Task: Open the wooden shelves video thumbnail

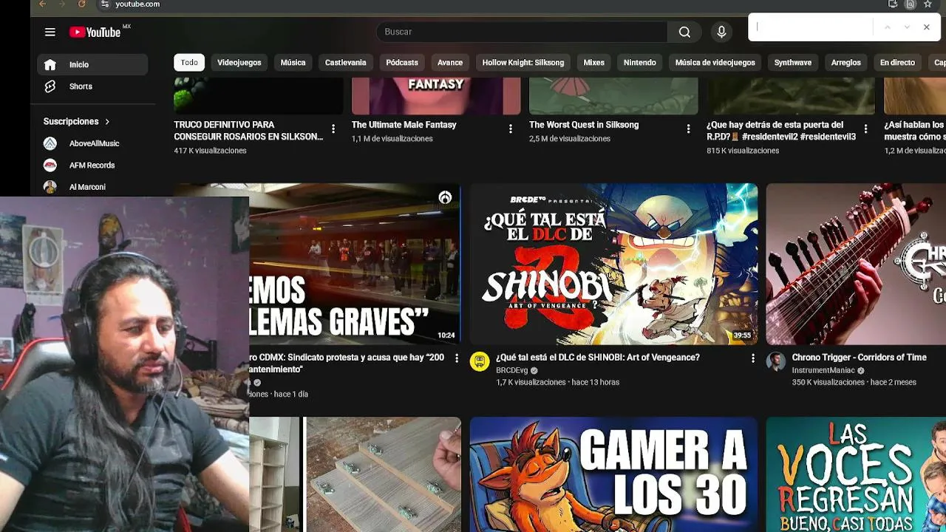Action: click(x=355, y=474)
